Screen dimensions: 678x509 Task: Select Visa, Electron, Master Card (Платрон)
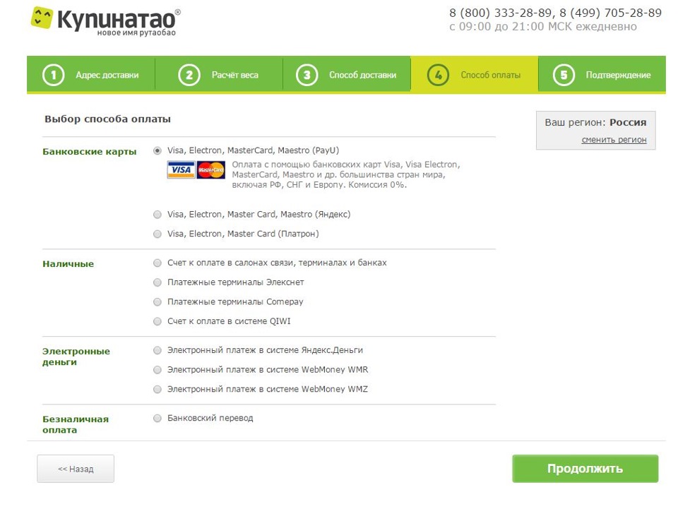tap(157, 234)
